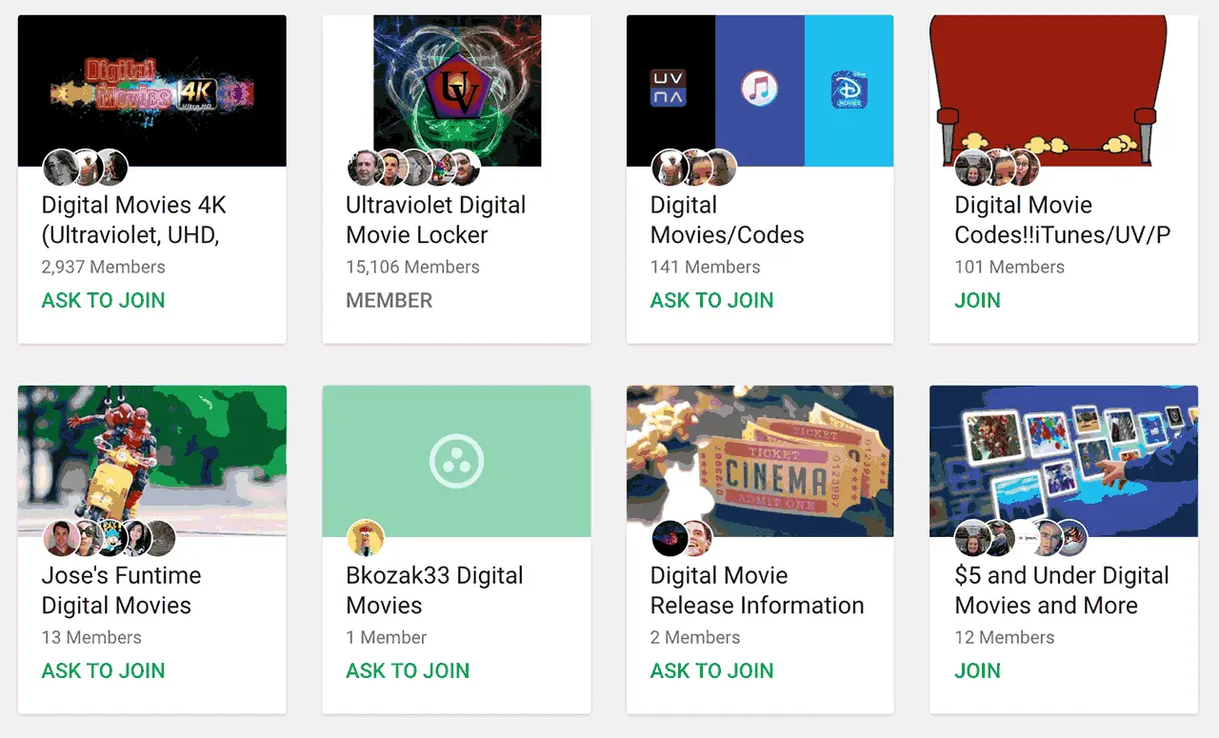
Task: Click the UVNA icon on Digital Movies/Codes cover
Action: tap(668, 89)
